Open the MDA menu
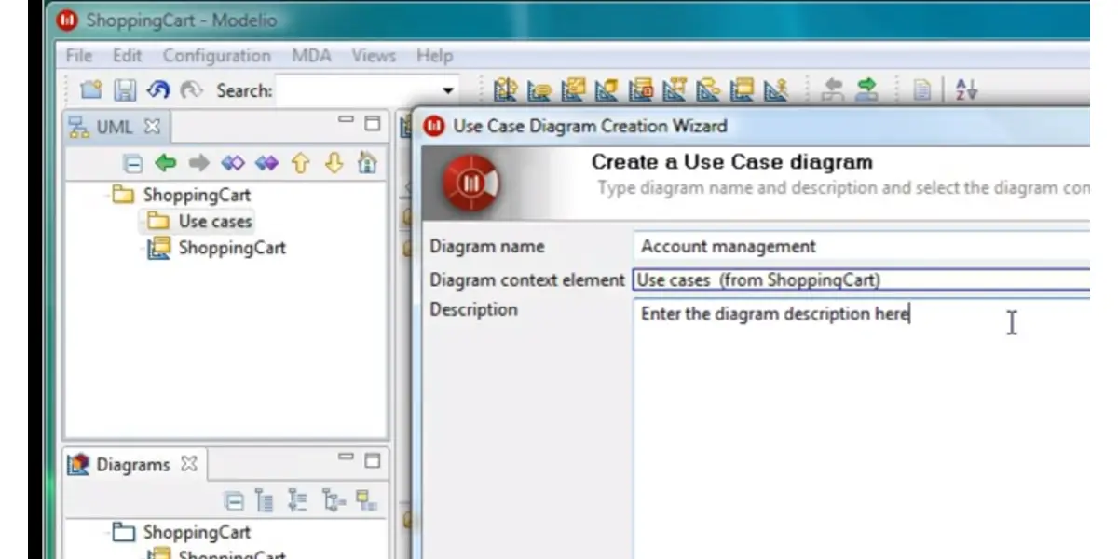 311,56
